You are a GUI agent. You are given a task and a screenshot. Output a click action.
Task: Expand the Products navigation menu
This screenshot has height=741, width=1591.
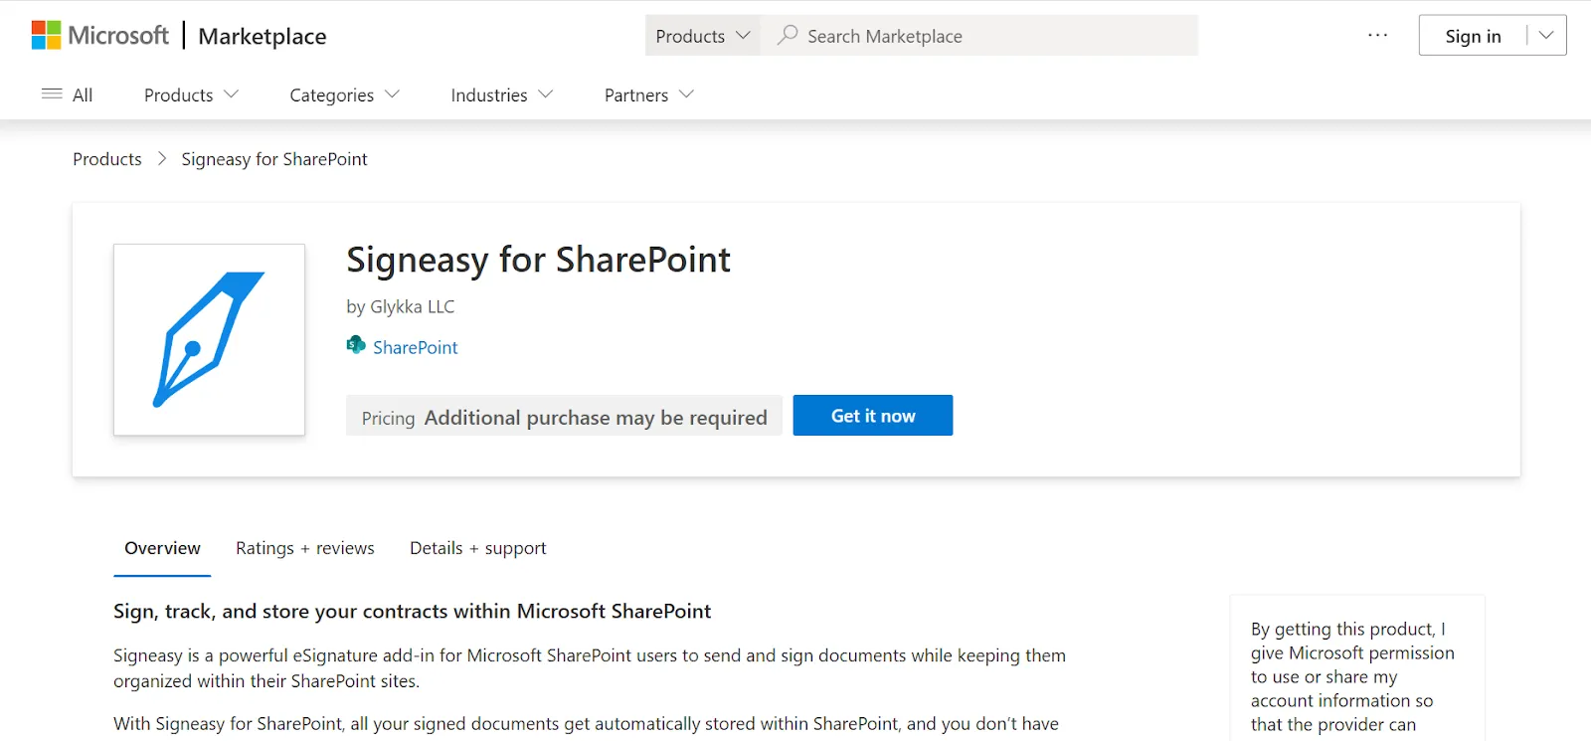(x=191, y=94)
